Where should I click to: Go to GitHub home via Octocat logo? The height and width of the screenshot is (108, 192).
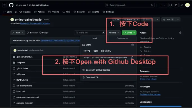(x=11, y=5)
